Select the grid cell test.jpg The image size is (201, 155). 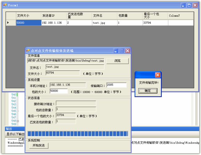(105, 23)
